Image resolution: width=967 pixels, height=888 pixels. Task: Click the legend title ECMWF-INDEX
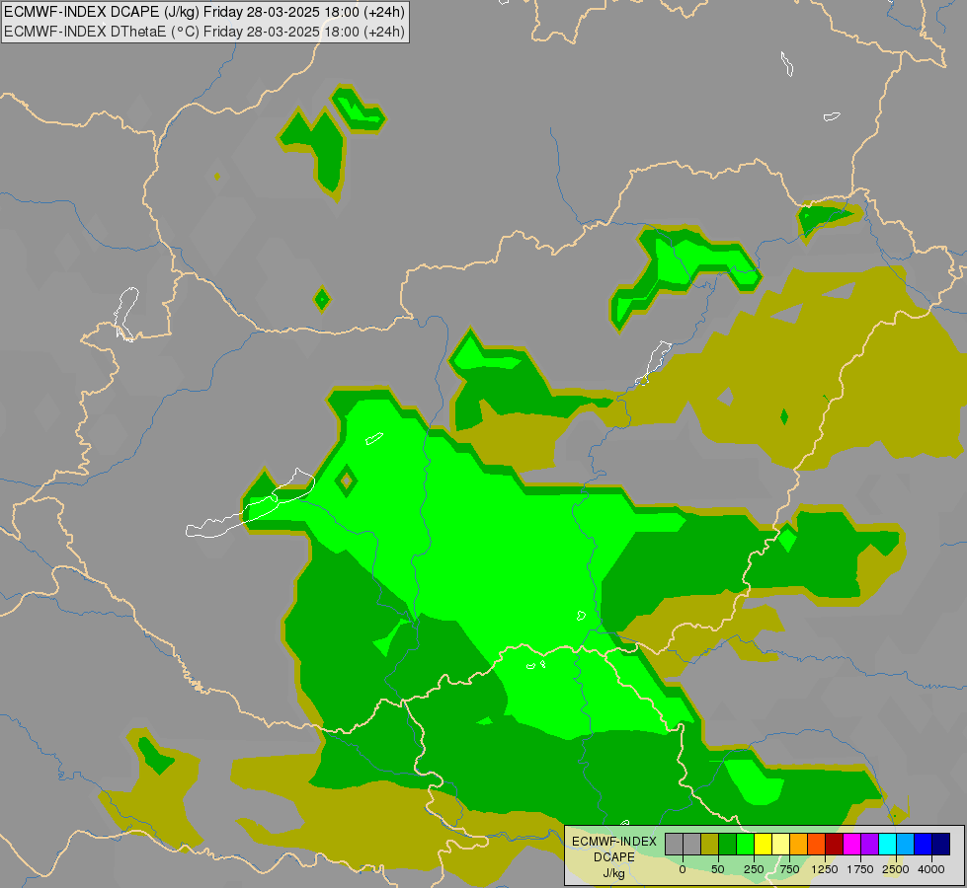[x=614, y=842]
